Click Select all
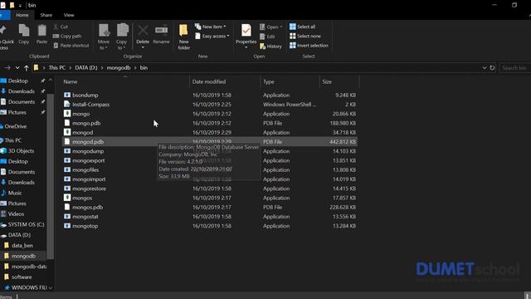531x299 pixels. point(302,27)
